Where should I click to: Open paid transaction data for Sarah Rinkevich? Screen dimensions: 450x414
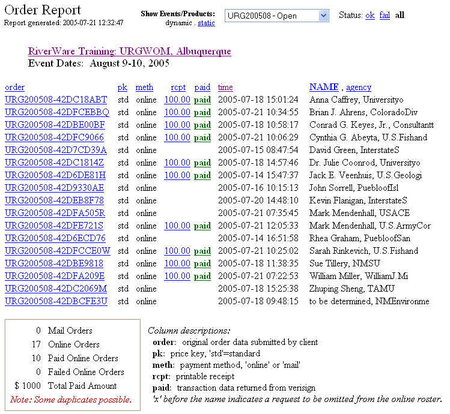click(x=202, y=251)
